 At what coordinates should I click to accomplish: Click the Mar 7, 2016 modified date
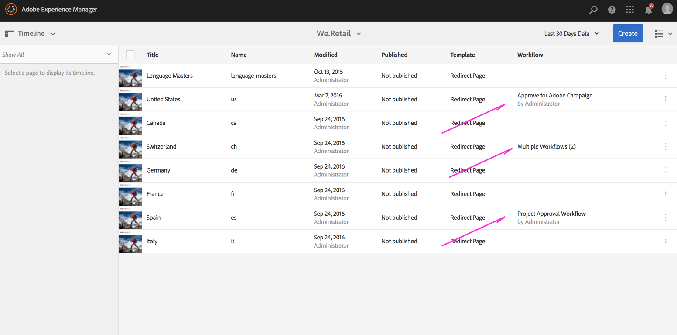pyautogui.click(x=328, y=95)
